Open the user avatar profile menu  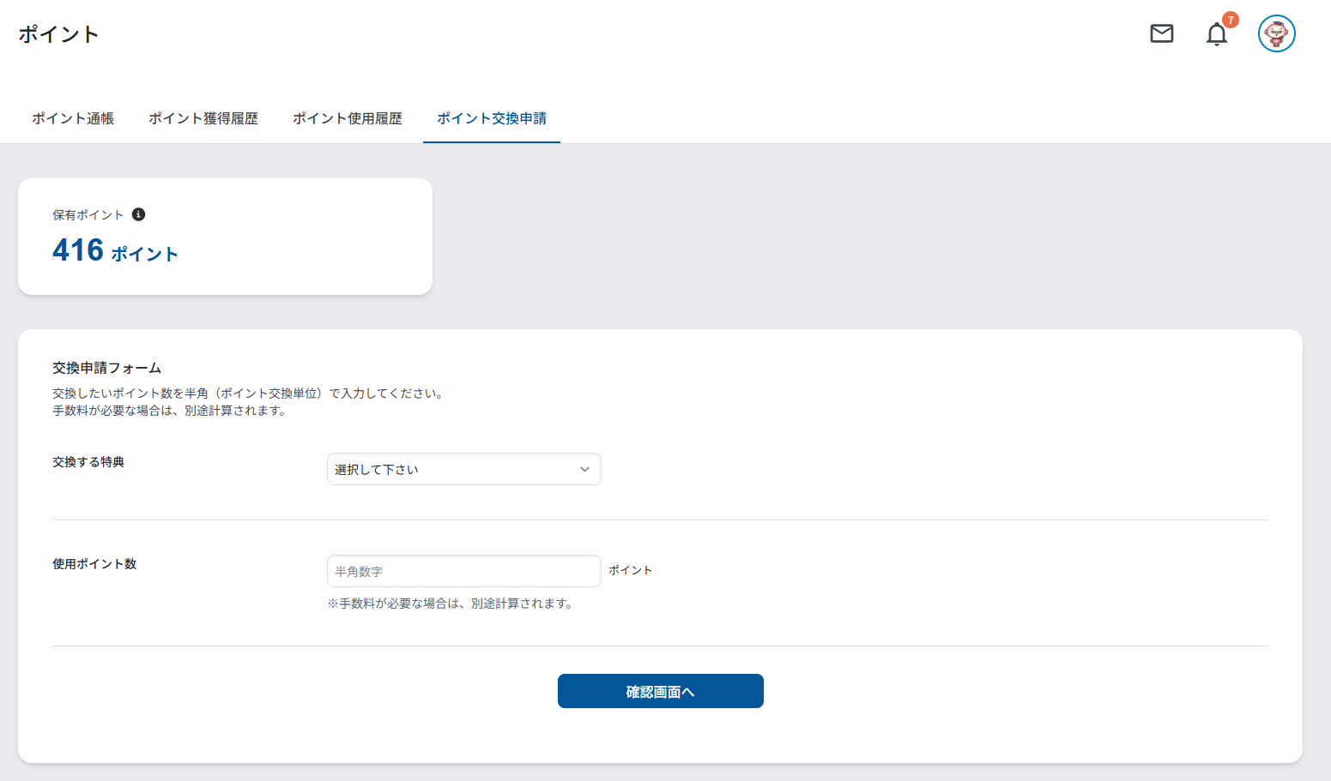[1276, 33]
